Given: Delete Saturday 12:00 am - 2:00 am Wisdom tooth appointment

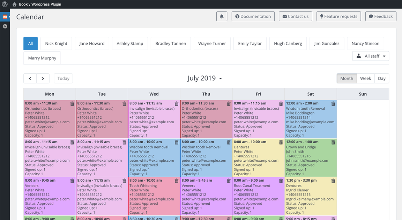Looking at the screenshot, I should pos(333,104).
